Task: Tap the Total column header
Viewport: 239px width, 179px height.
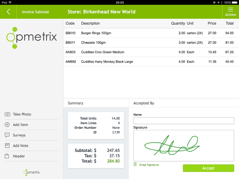Action: click(229, 23)
